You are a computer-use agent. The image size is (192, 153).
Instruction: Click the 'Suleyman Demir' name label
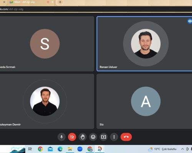(x=10, y=124)
